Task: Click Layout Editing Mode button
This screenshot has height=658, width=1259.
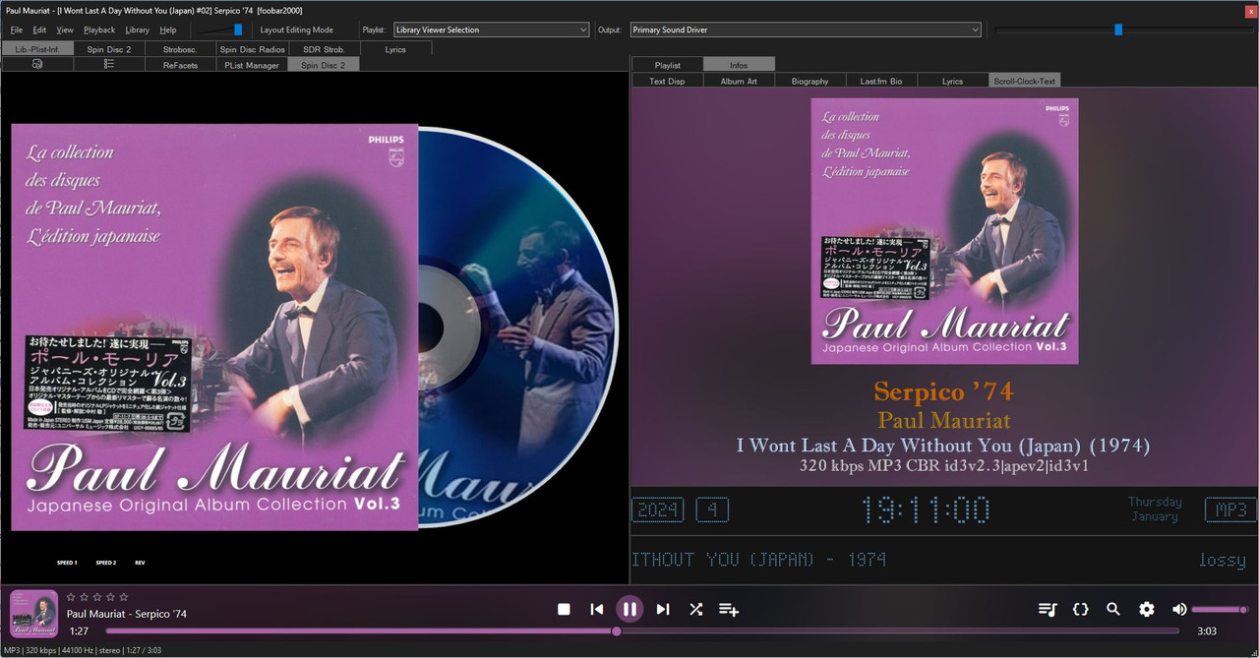Action: [296, 30]
